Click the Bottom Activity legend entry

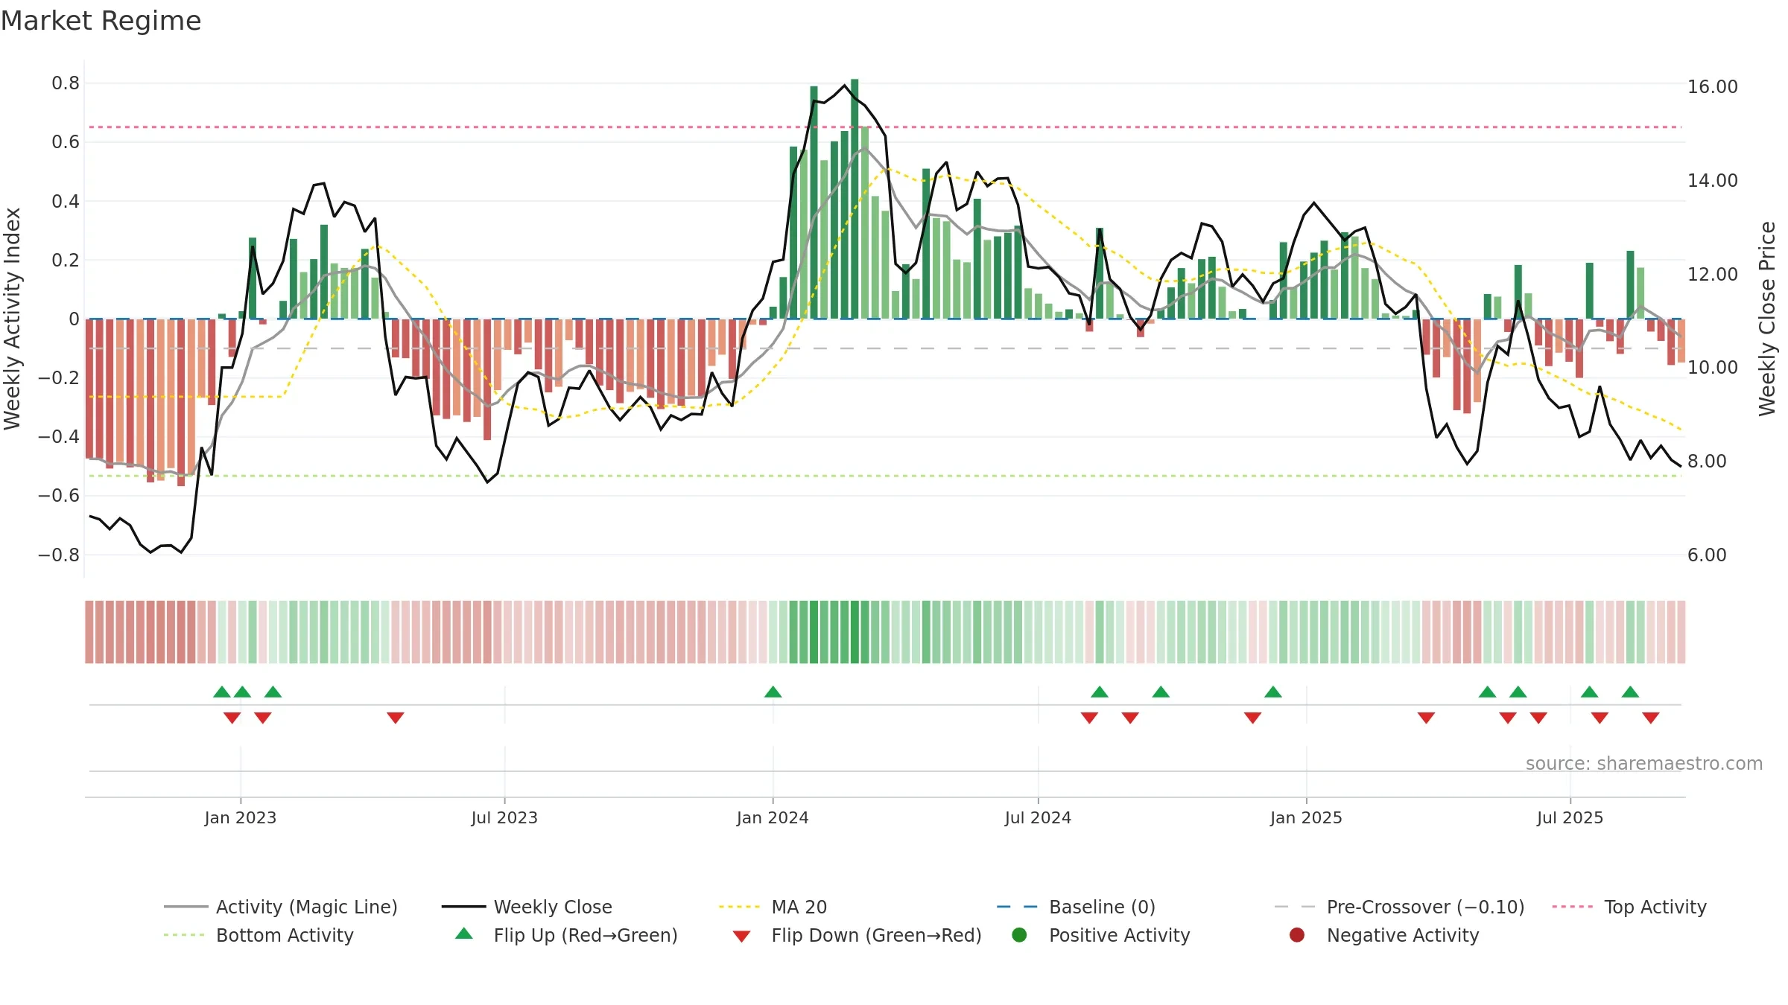(259, 935)
